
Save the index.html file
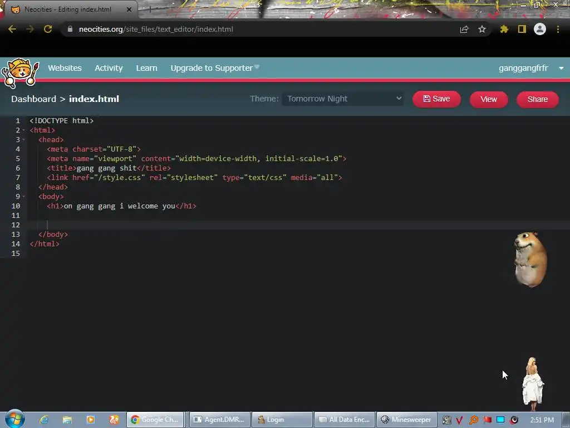tap(436, 99)
